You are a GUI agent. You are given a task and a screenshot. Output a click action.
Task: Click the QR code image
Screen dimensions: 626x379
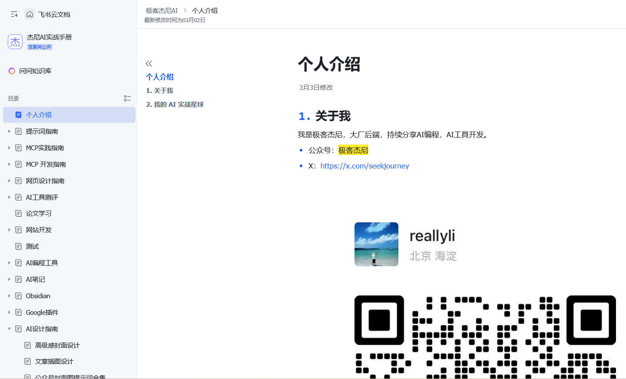pyautogui.click(x=485, y=337)
